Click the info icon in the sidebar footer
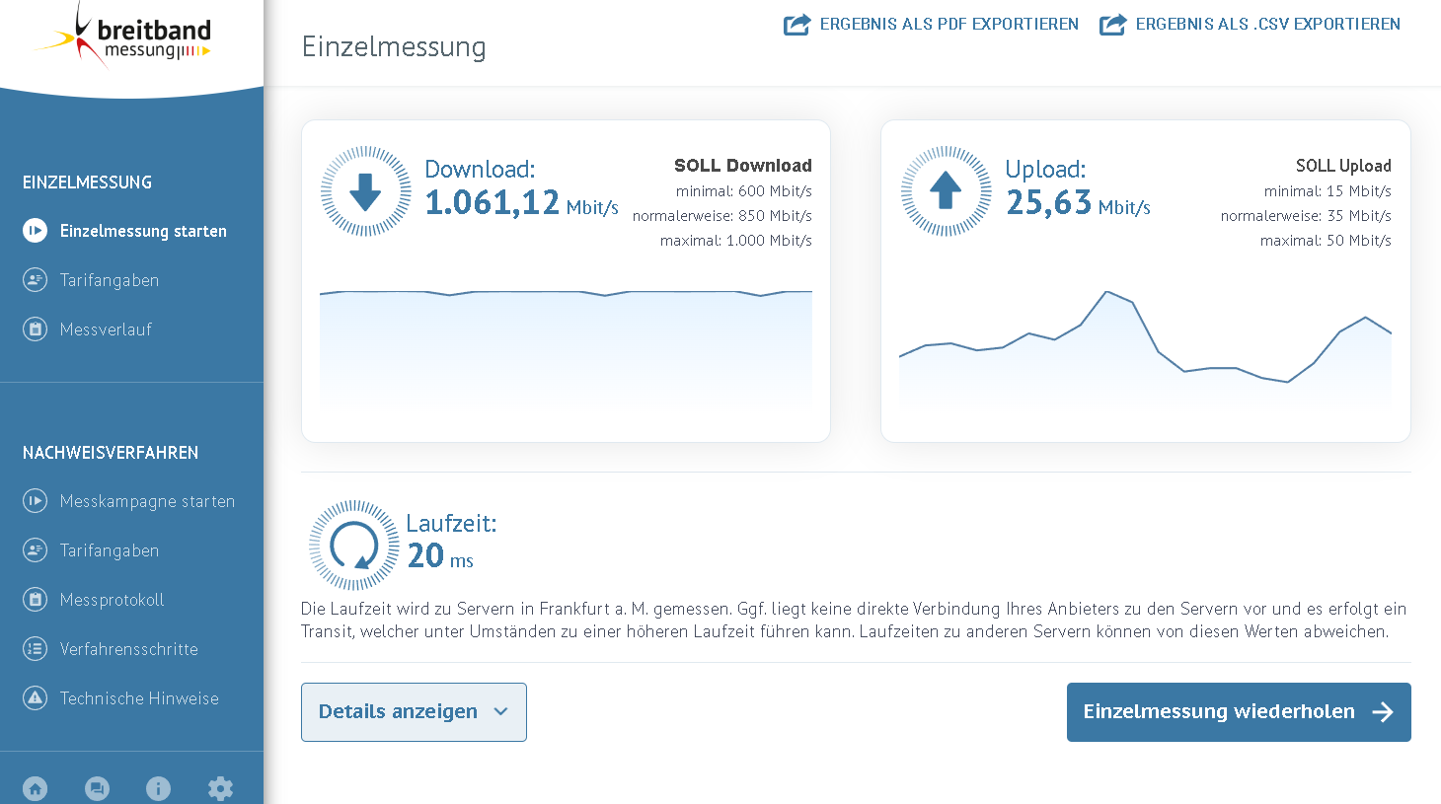 [x=158, y=788]
